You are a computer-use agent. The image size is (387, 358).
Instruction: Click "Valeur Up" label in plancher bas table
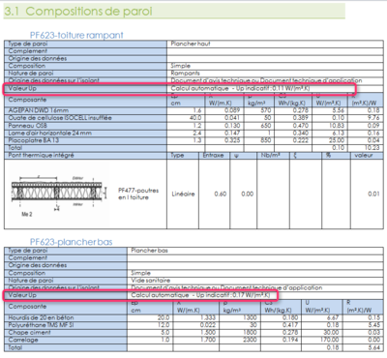point(22,295)
